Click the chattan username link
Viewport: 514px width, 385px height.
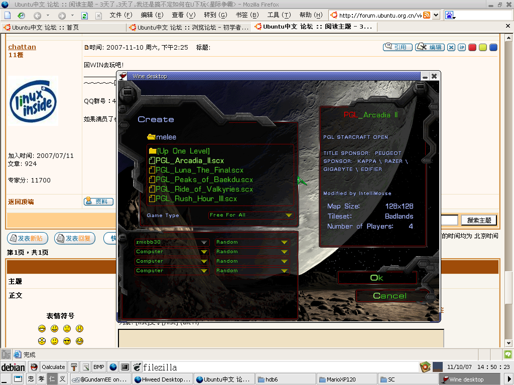(22, 47)
